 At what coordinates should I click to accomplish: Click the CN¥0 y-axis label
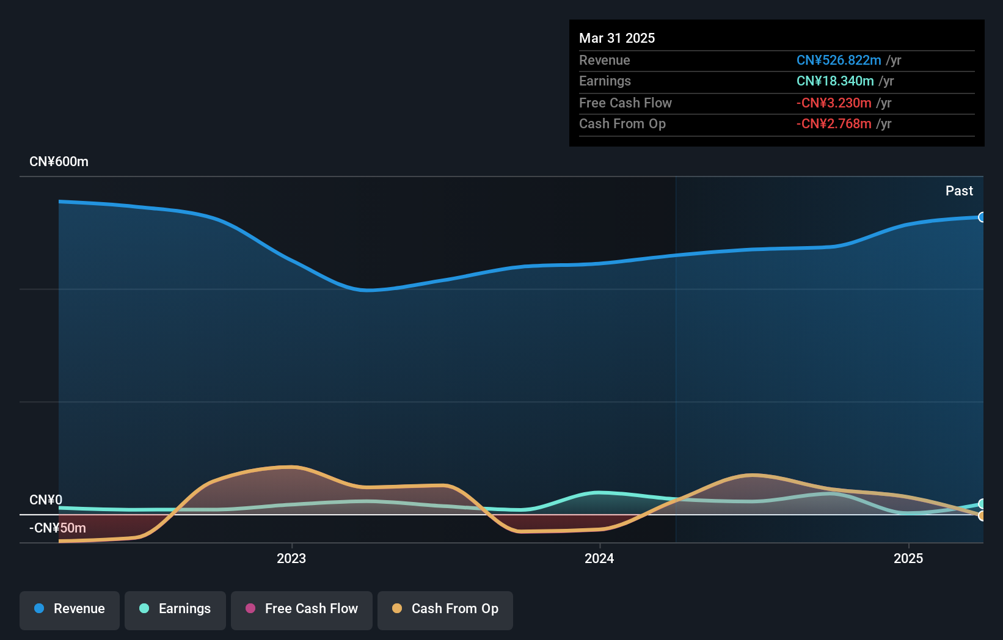pyautogui.click(x=46, y=500)
